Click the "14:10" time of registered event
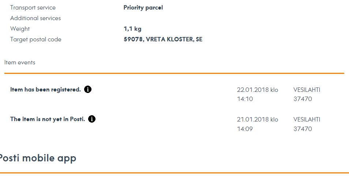 point(245,99)
